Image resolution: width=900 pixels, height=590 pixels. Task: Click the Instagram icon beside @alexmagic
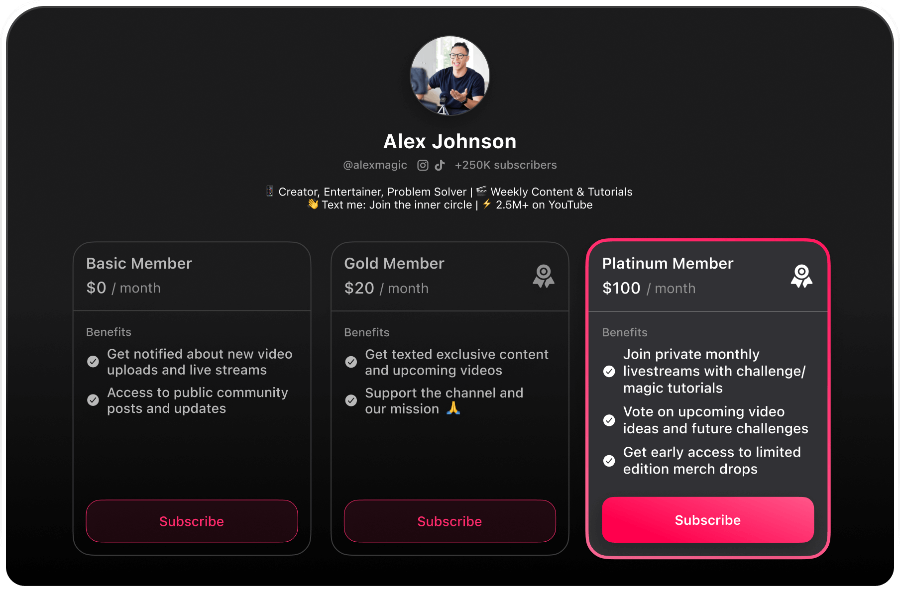[423, 165]
